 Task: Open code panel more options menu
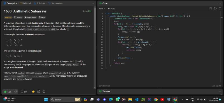coord(220,3)
